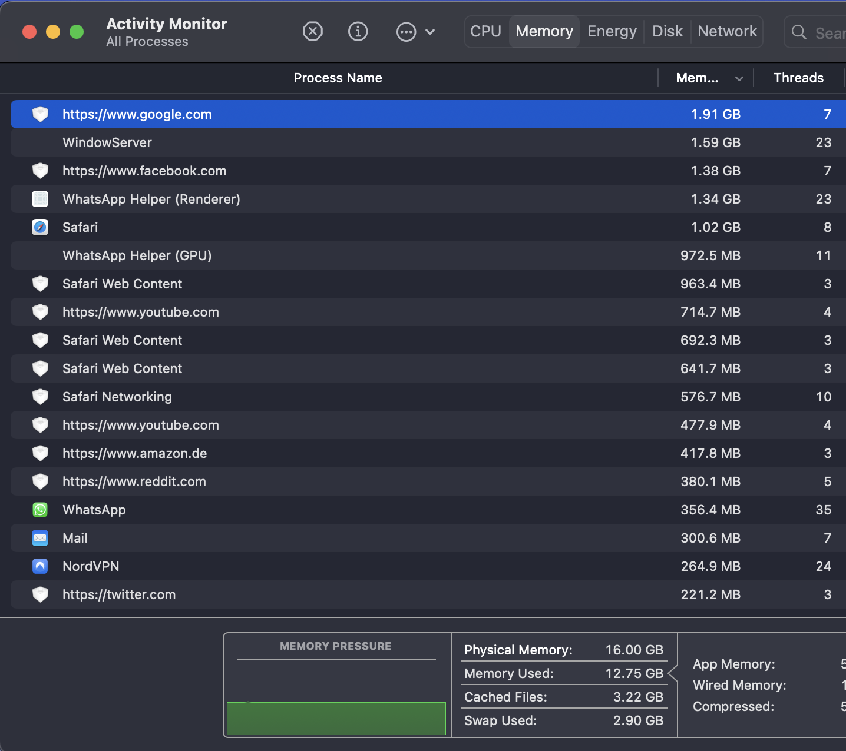
Task: Click the 972.5 MB memory value
Action: (710, 255)
